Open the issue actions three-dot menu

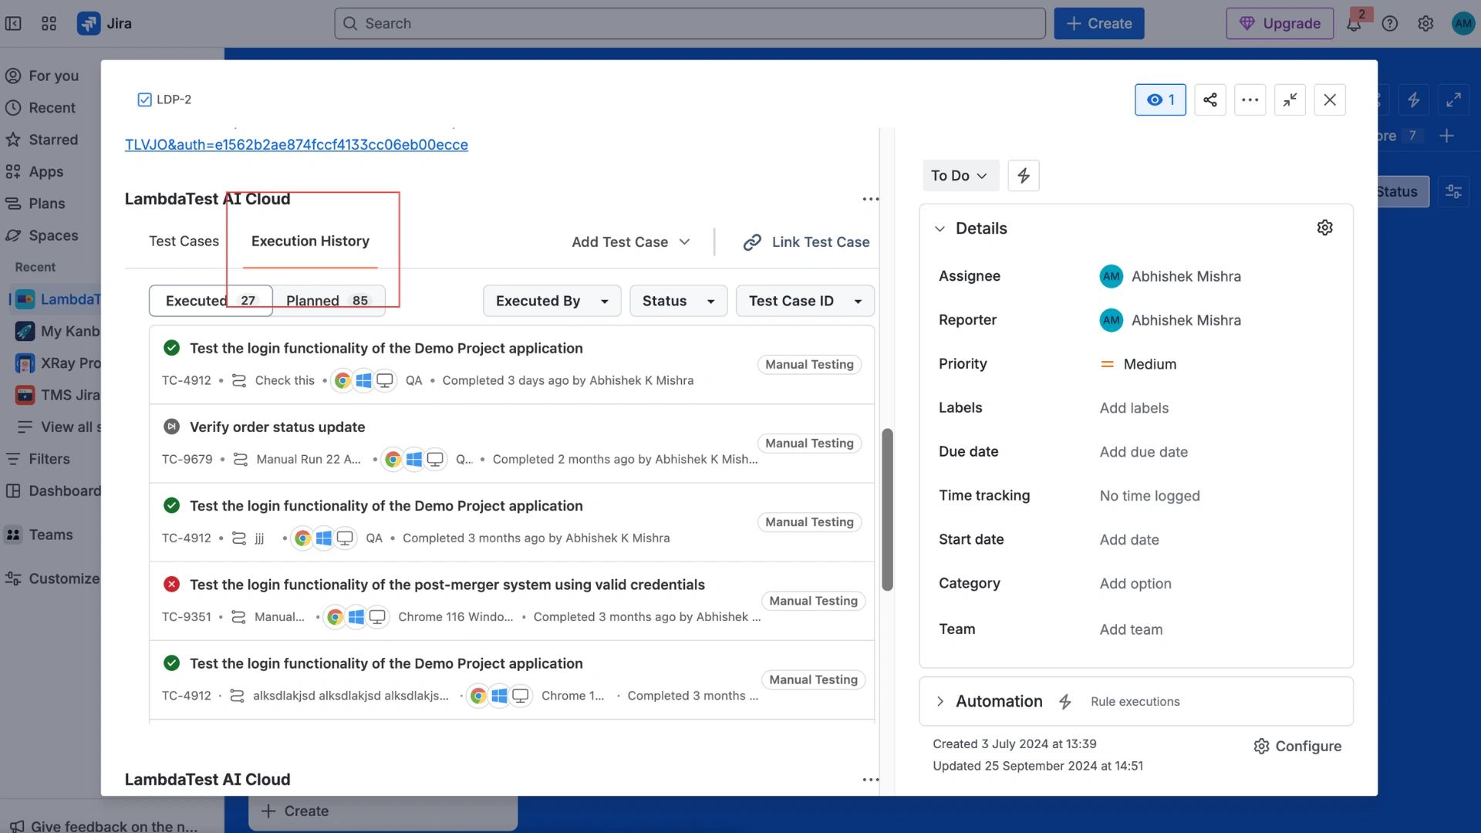[1250, 99]
